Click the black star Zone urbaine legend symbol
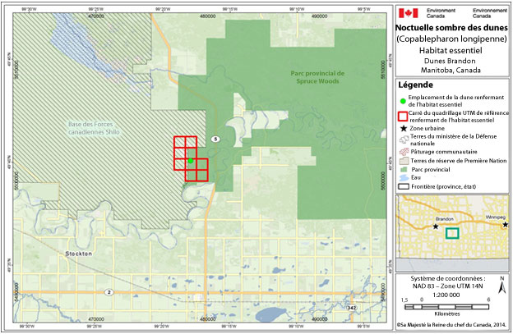This screenshot has width=513, height=334. (404, 130)
